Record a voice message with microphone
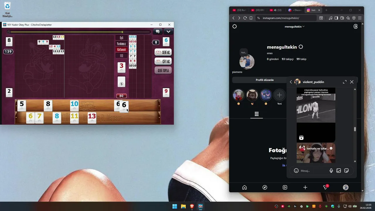 (331, 171)
